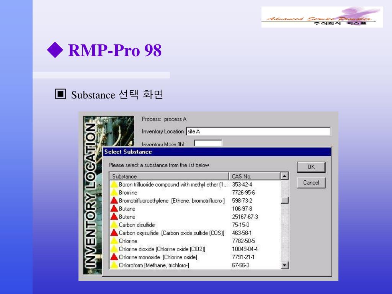Click yellow triangle icon beside Chloroform

pyautogui.click(x=114, y=265)
